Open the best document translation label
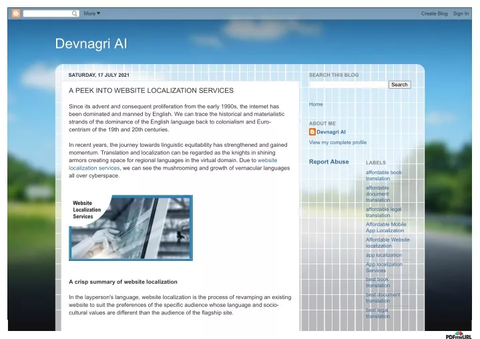The height and width of the screenshot is (339, 480). point(383,298)
